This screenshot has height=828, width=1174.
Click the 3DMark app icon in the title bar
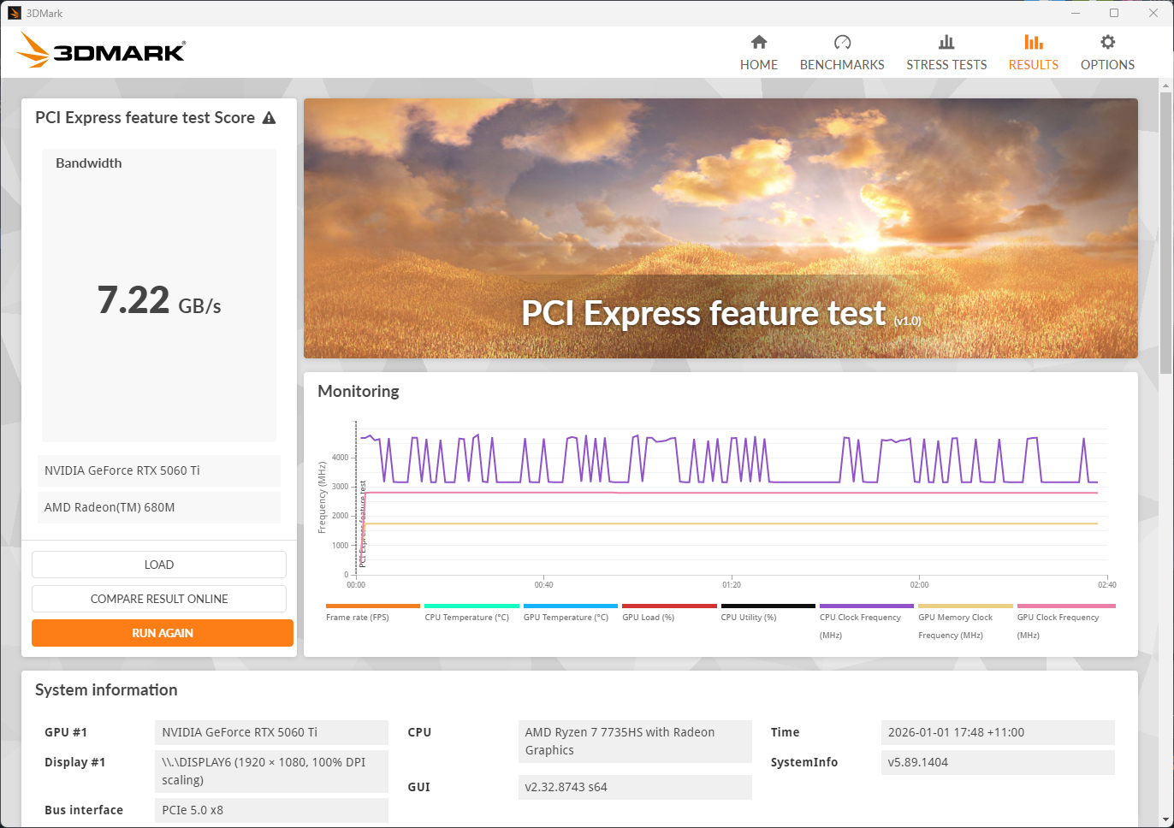(x=14, y=13)
